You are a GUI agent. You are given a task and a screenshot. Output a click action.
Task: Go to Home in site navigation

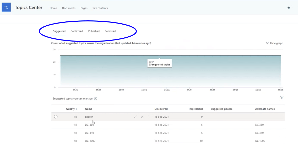(53, 8)
